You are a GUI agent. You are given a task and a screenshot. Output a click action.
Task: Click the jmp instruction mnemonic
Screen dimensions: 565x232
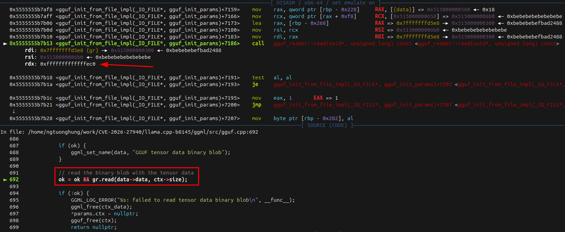(257, 105)
